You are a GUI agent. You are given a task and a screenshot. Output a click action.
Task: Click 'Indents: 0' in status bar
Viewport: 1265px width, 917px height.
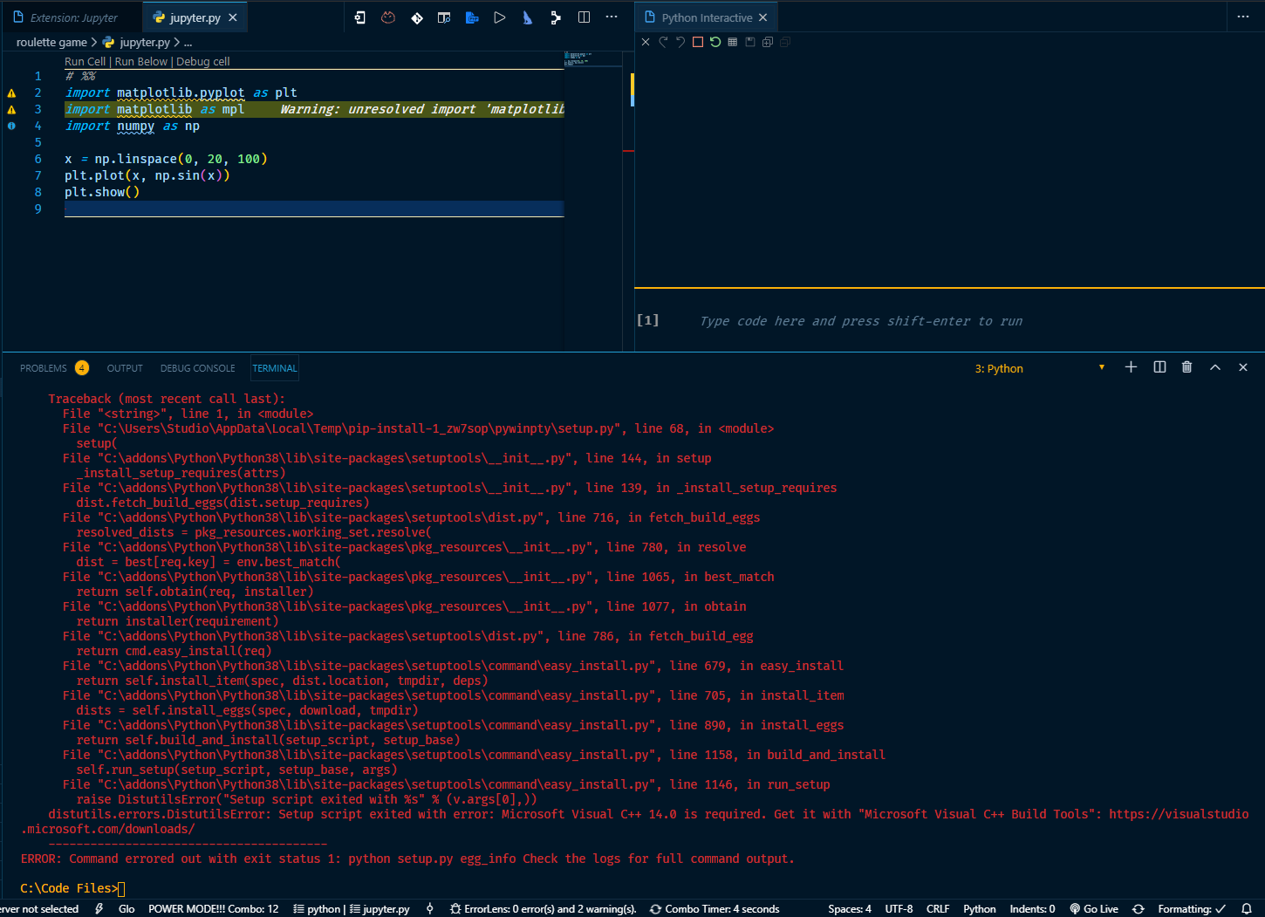pyautogui.click(x=1032, y=908)
